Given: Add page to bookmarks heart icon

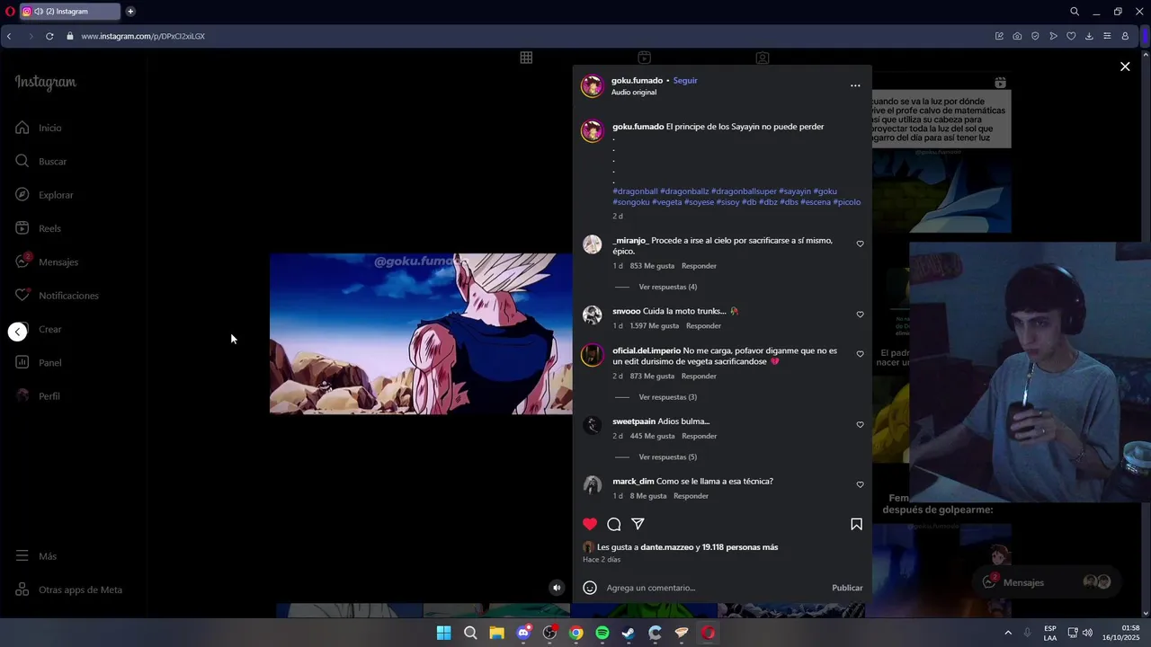Looking at the screenshot, I should click(1071, 36).
